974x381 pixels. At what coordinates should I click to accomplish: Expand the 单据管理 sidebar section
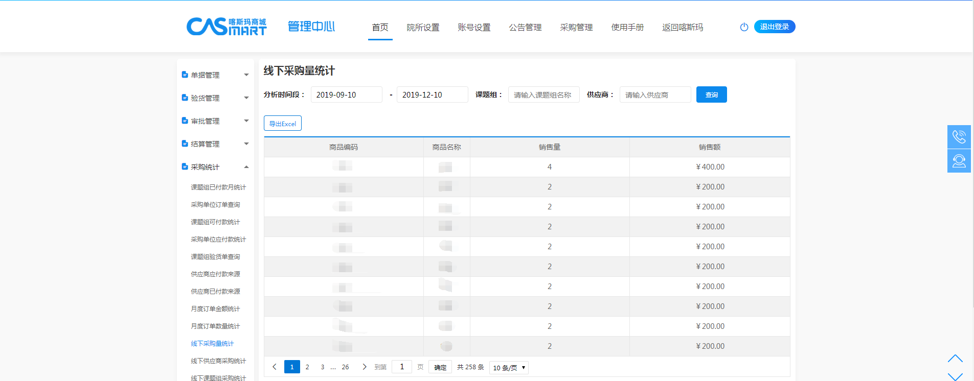[x=215, y=75]
